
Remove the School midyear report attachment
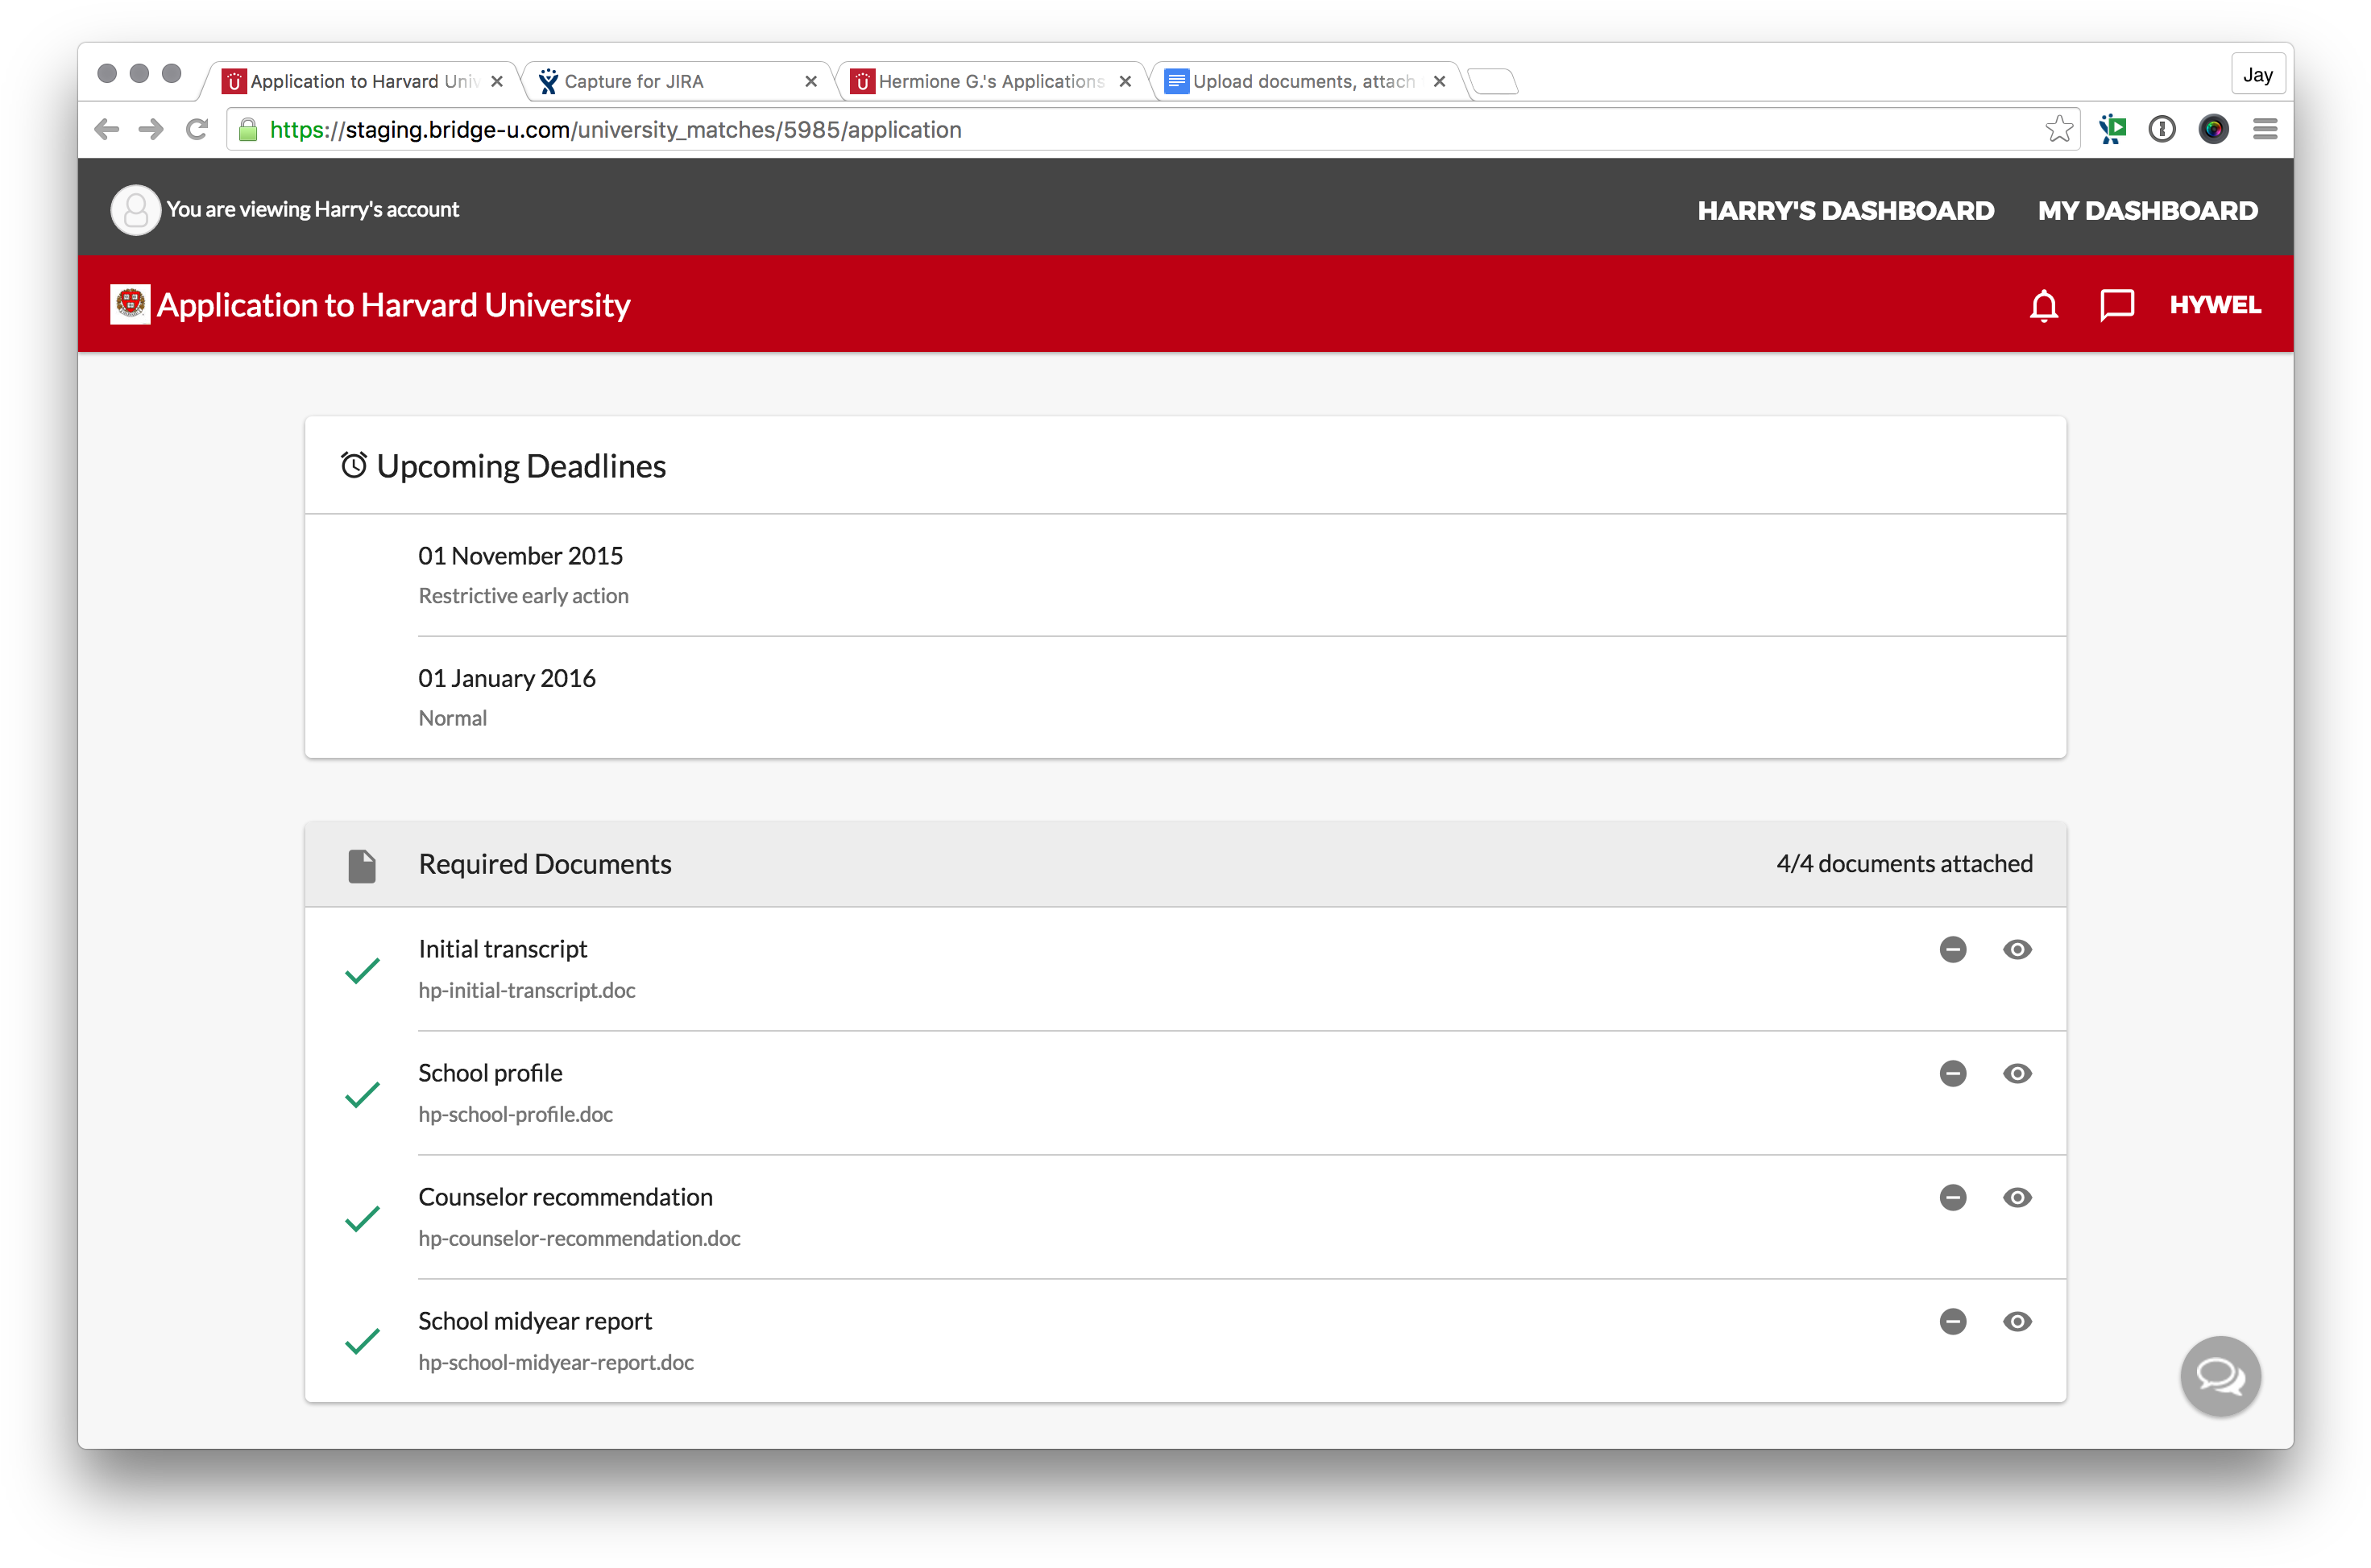[x=1952, y=1321]
